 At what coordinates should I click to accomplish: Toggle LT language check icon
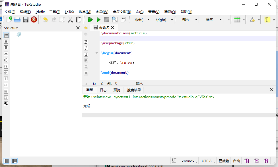(174, 161)
